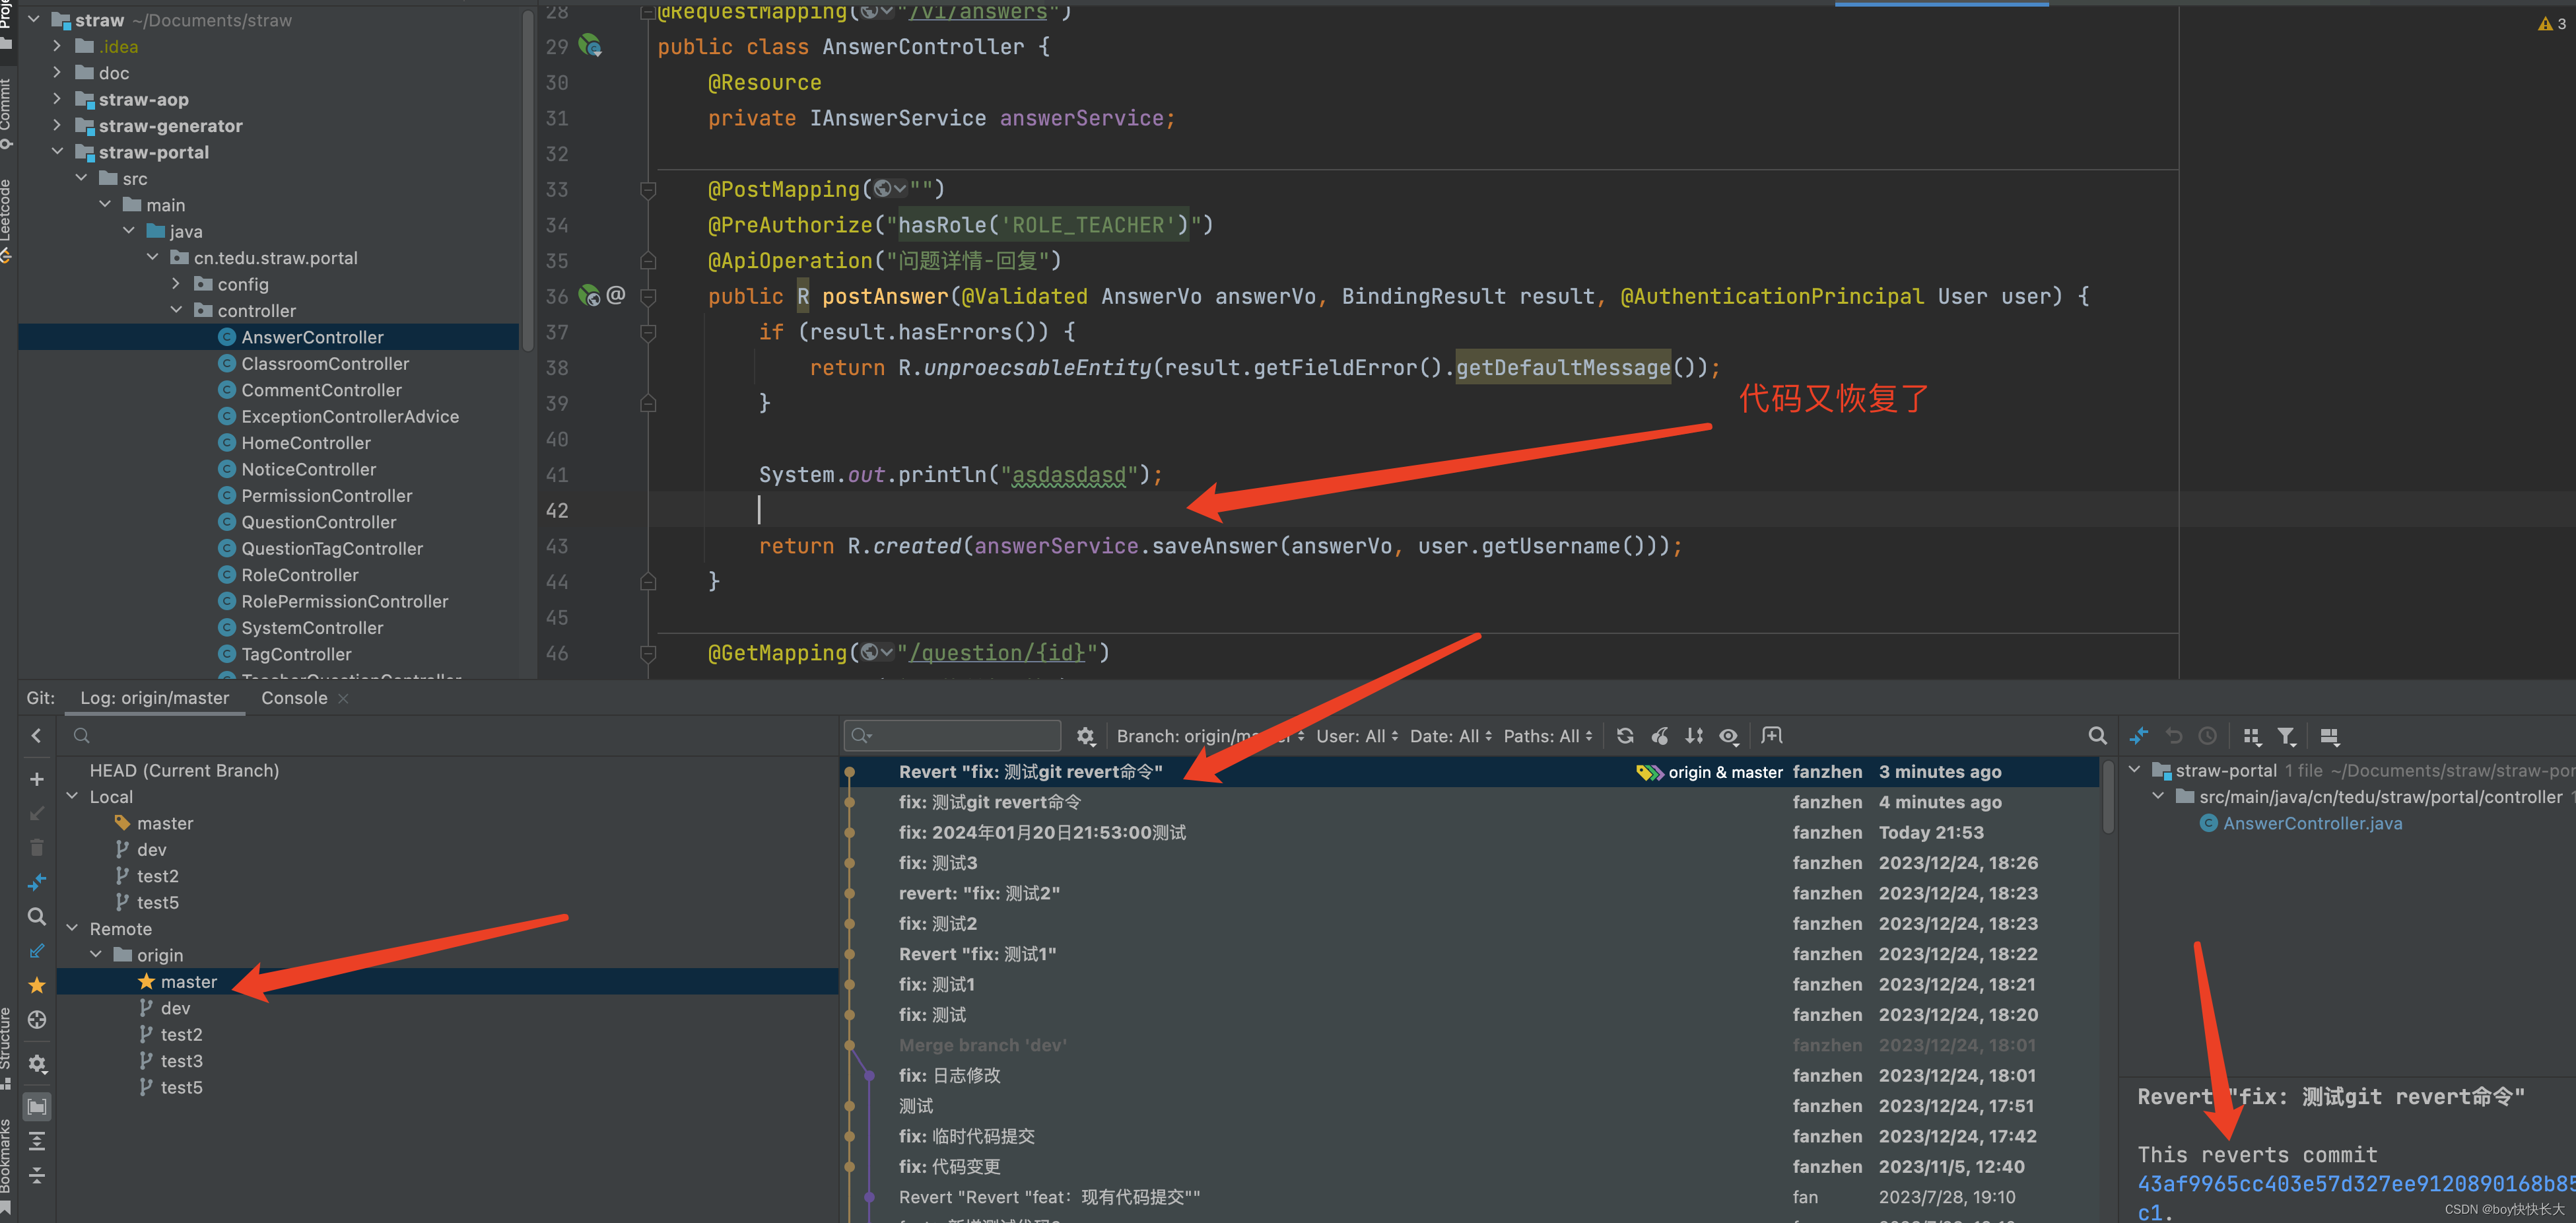Click the New Branch plus icon
The width and height of the screenshot is (2576, 1223).
[x=37, y=779]
